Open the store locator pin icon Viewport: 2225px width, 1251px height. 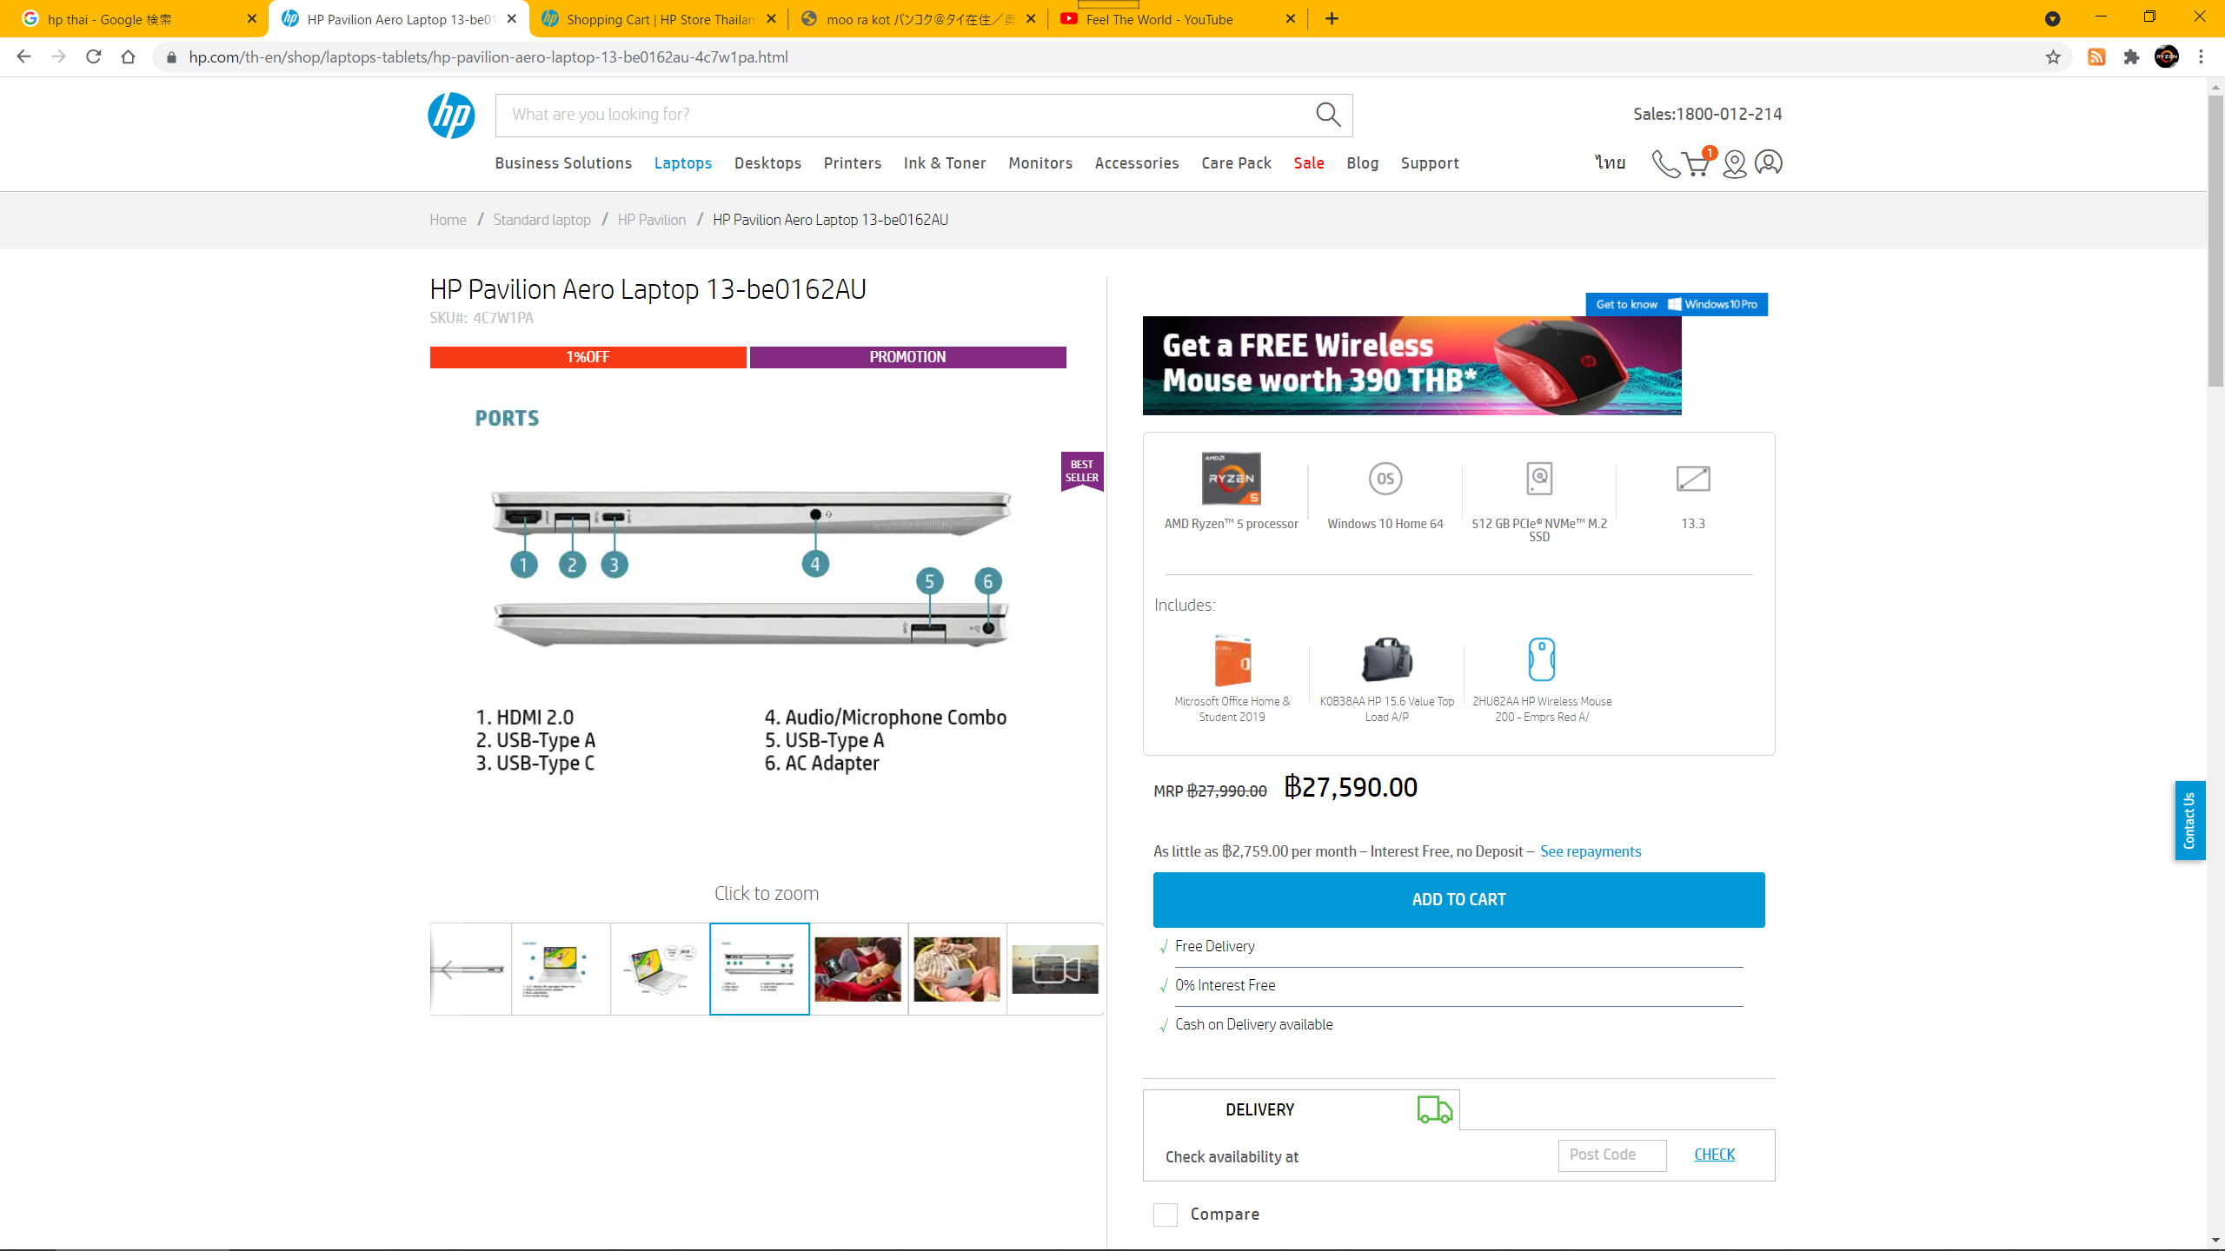coord(1734,163)
